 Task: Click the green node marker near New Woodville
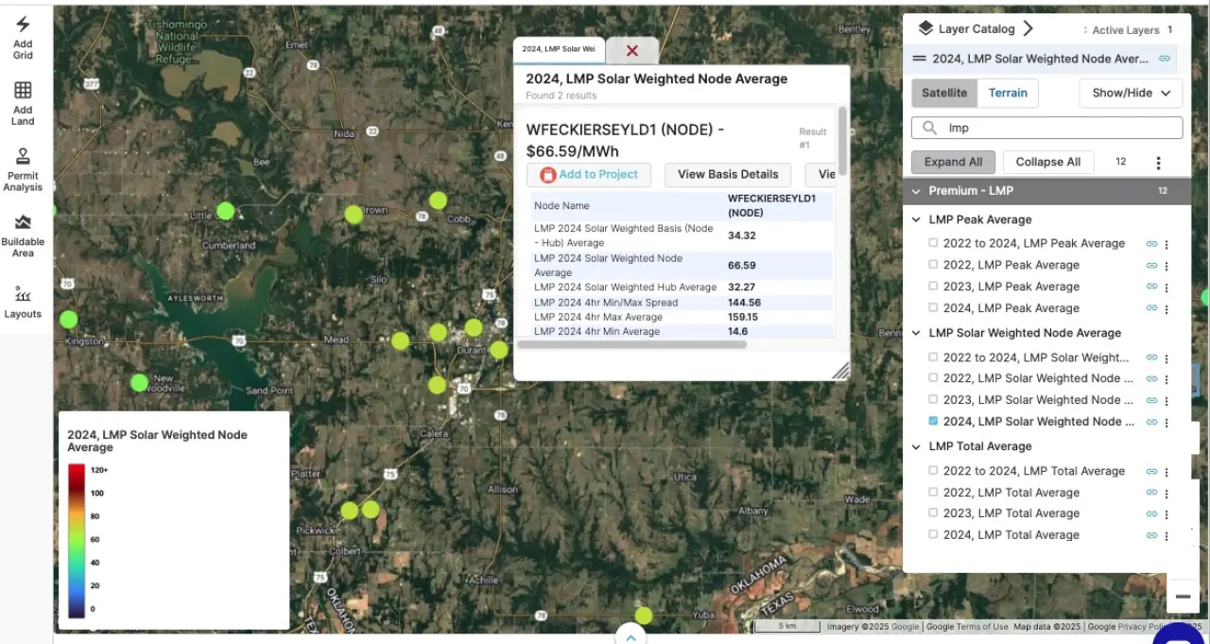click(139, 383)
